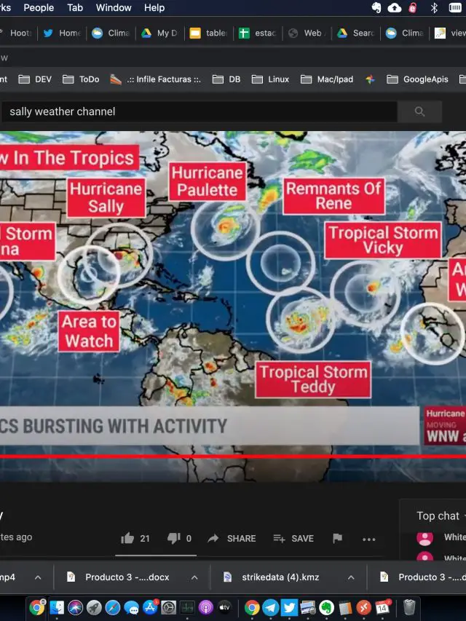
Task: Open Finder from the dock
Action: [57, 607]
